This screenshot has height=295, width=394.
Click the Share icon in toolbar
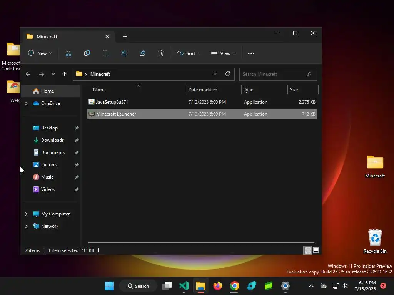coord(142,53)
